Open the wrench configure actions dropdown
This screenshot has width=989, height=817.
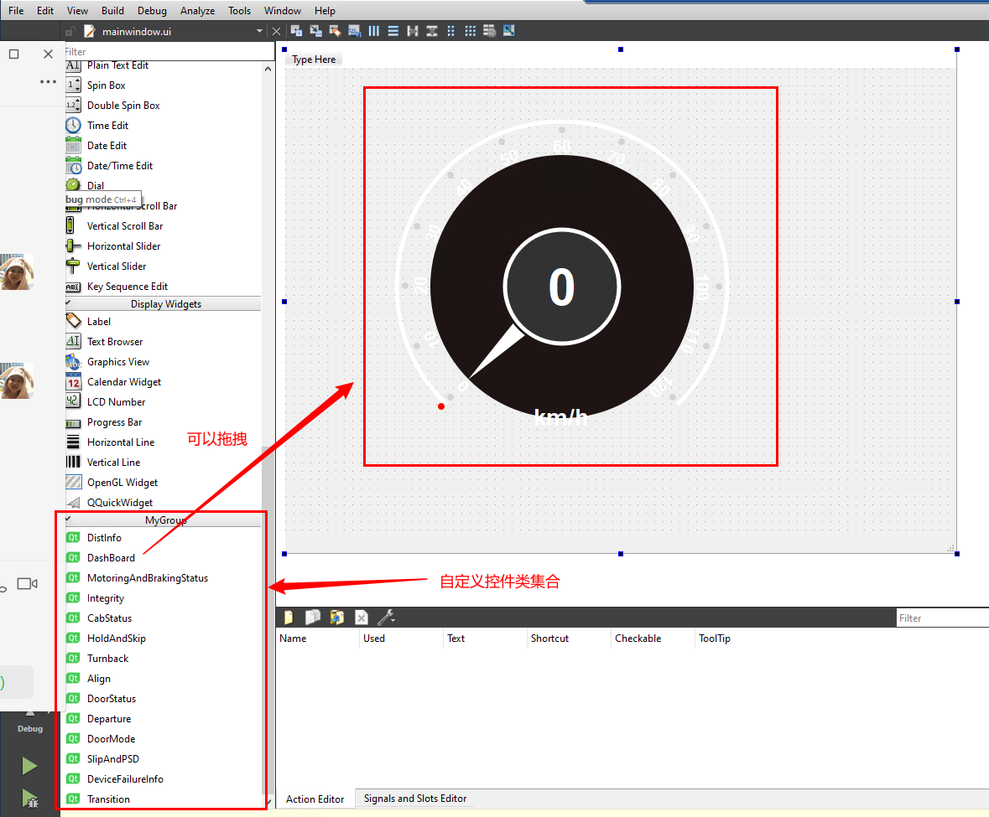[386, 618]
